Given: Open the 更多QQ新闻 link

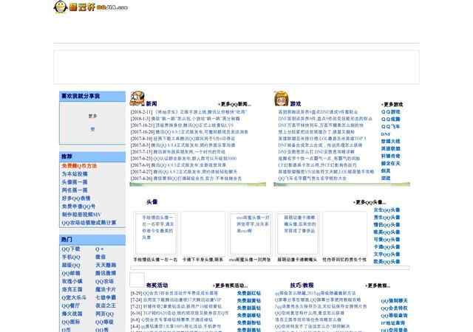Looking at the screenshot, I should point(240,104).
